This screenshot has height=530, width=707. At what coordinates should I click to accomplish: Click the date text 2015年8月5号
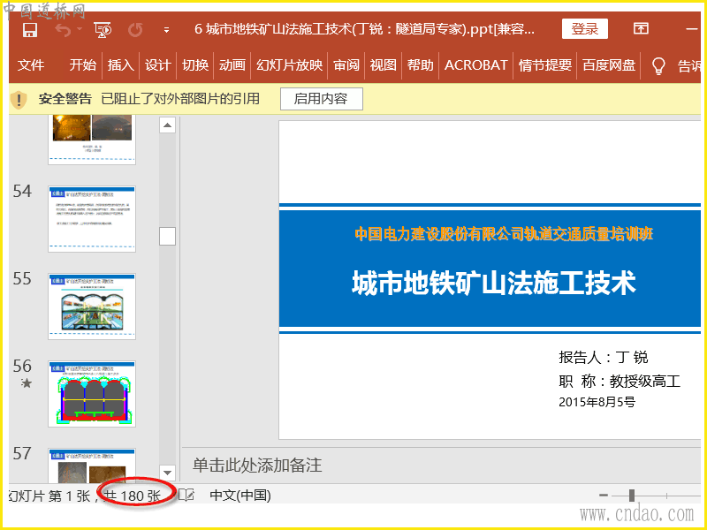click(x=597, y=402)
